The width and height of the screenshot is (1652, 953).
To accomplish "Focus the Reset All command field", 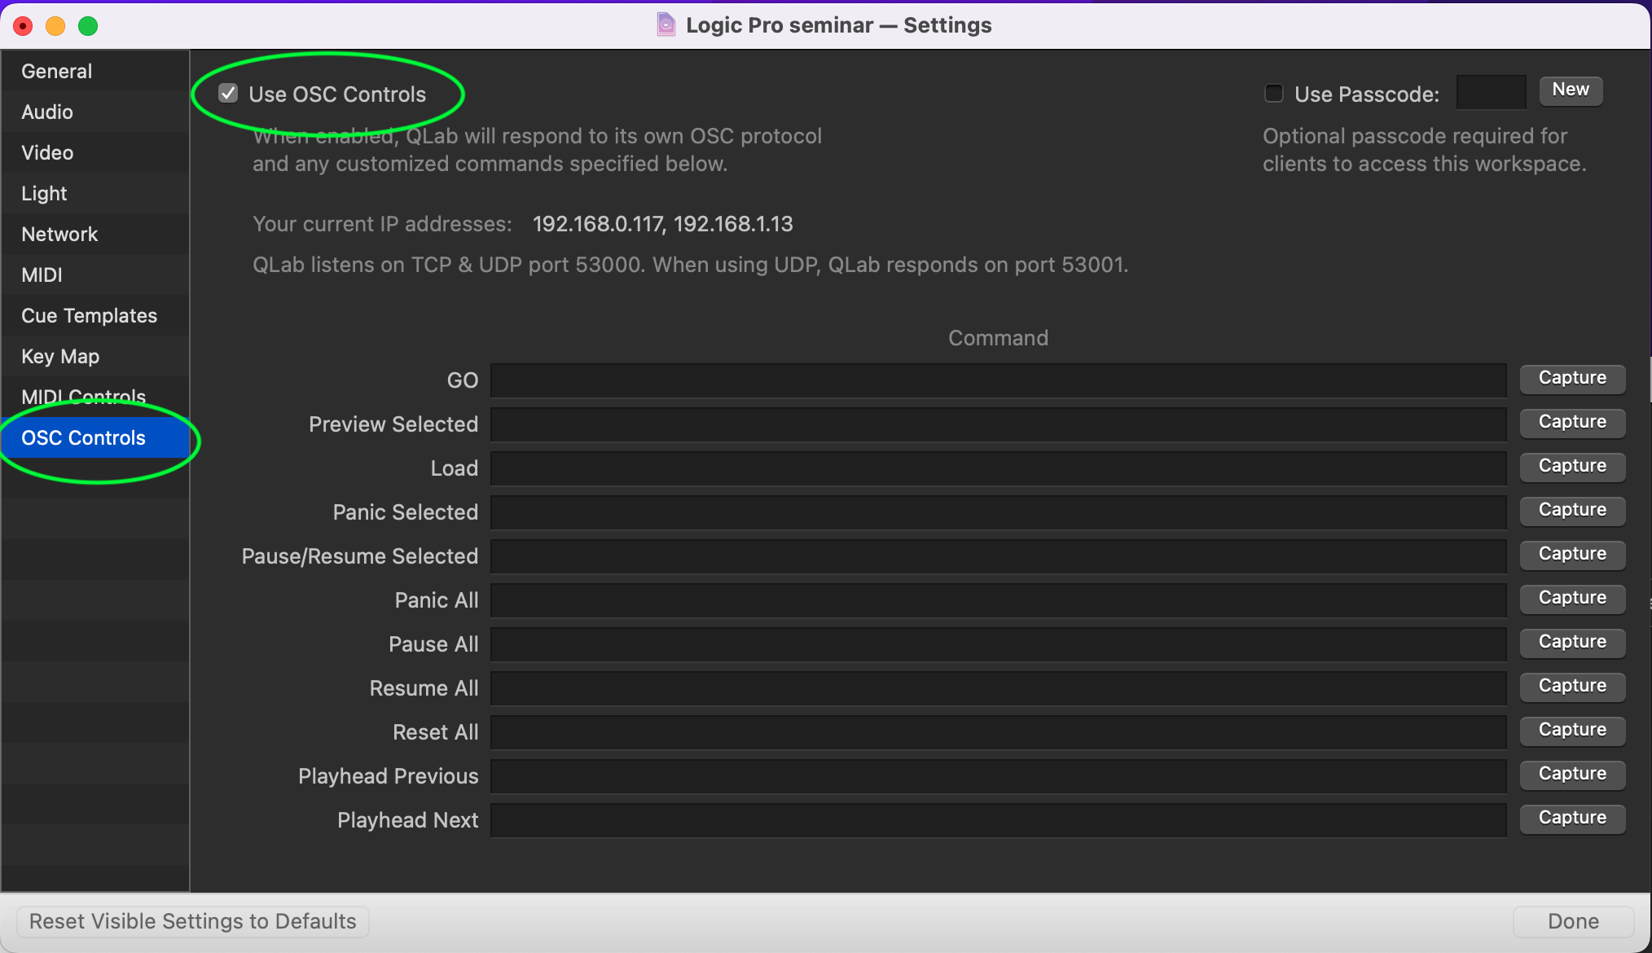I will [998, 732].
